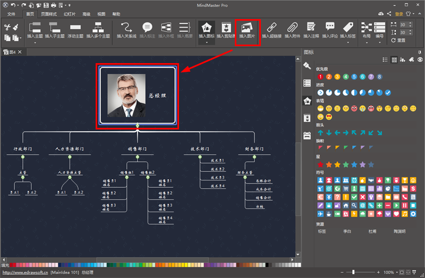The width and height of the screenshot is (425, 278).
Task: Open the outline list tab in side panel
Action: [307, 83]
